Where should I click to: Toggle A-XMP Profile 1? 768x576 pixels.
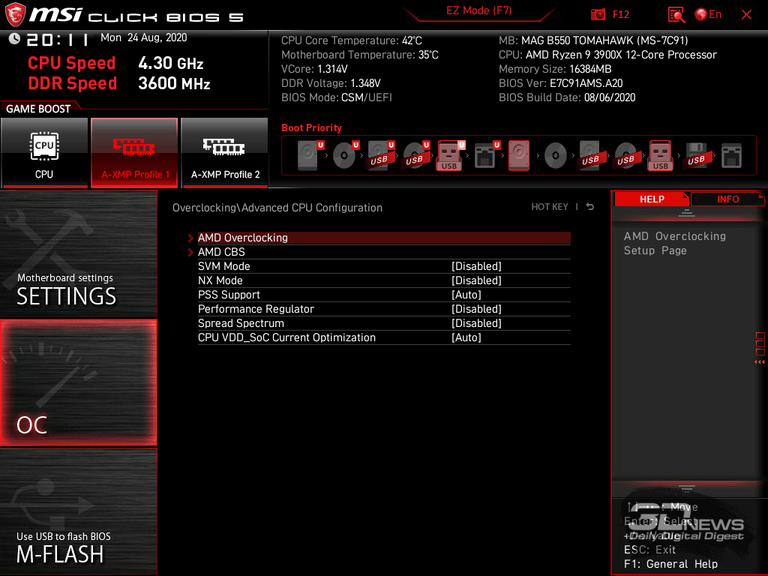pos(135,152)
